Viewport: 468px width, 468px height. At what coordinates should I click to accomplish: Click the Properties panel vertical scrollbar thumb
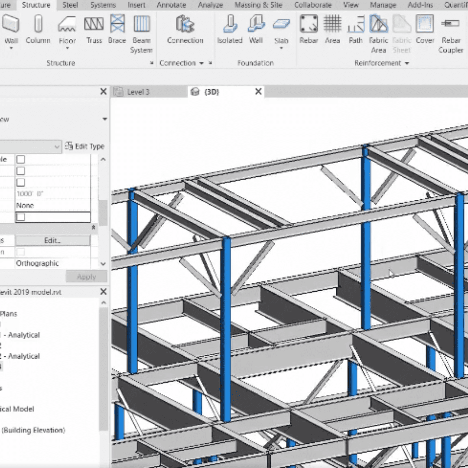103,213
